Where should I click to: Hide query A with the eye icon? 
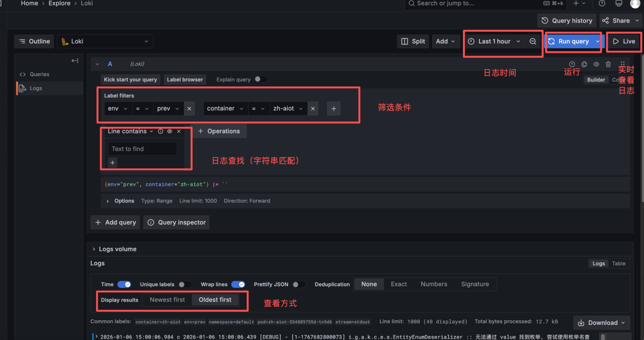pos(596,64)
